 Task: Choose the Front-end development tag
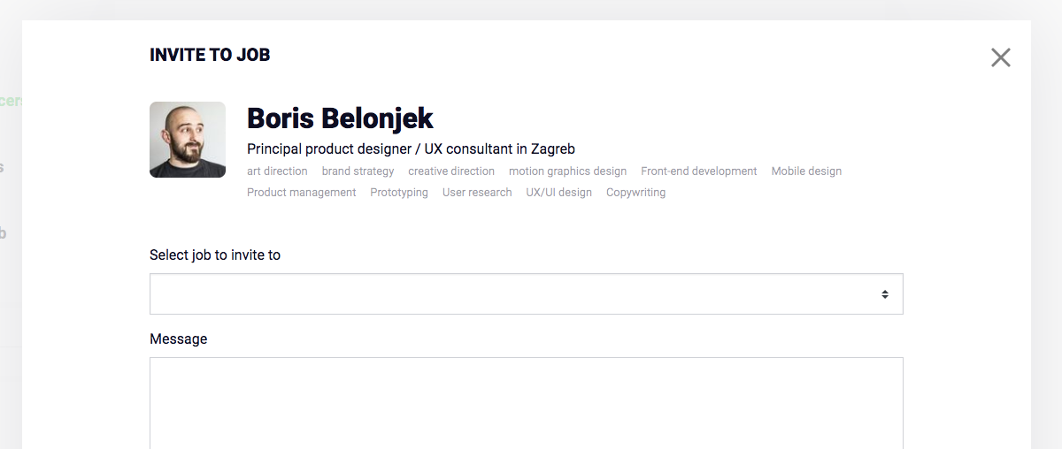698,171
